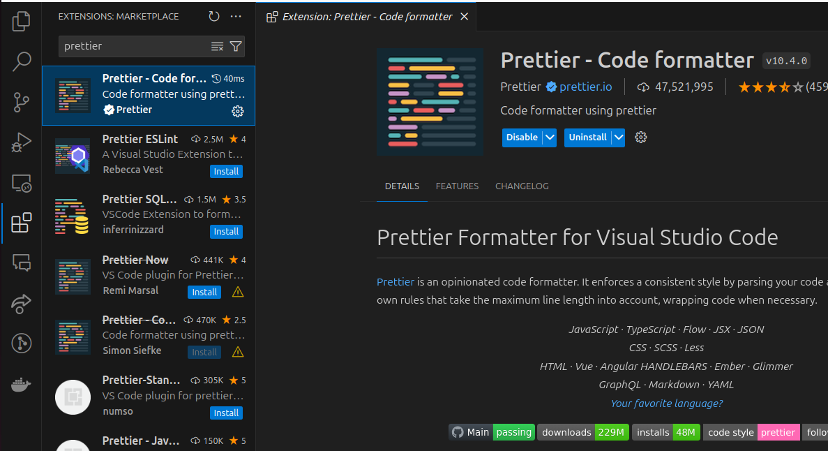Select the Extensions view icon
Screen dimensions: 828x451
(21, 223)
